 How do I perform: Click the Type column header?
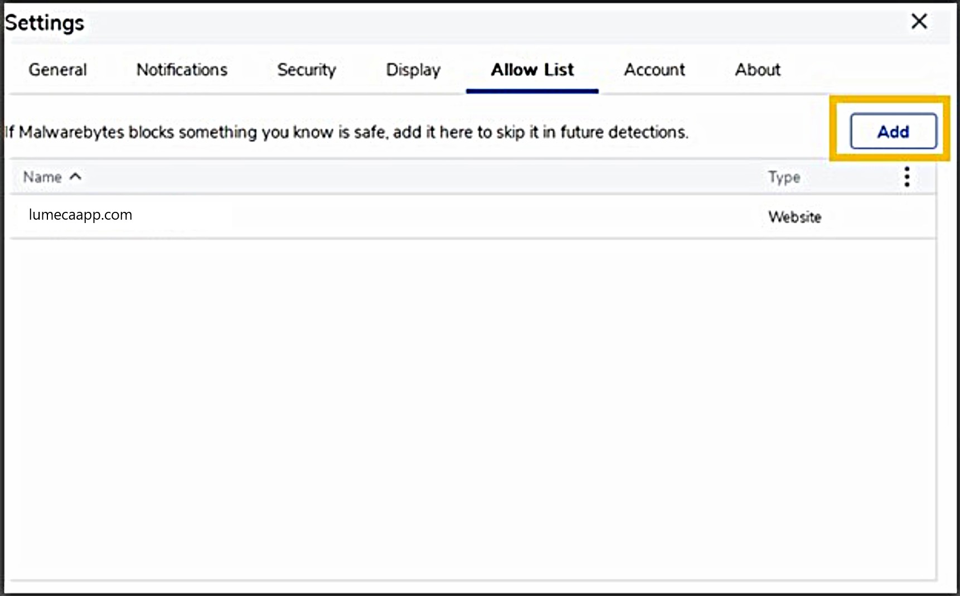pos(784,177)
